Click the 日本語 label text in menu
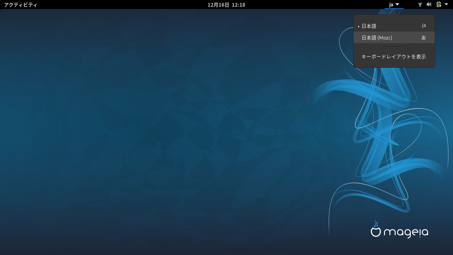The image size is (453, 255). point(369,26)
